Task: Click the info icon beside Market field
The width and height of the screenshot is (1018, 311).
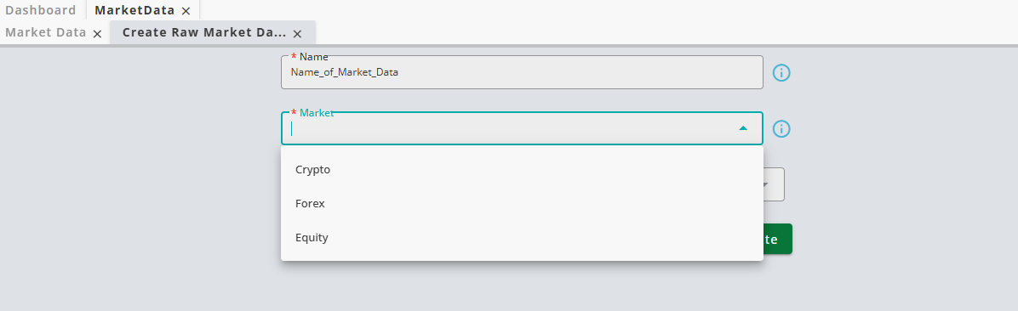Action: [781, 129]
